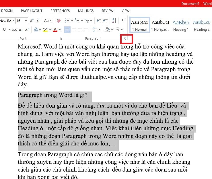Click the Clear All Formatting eraser icon
The width and height of the screenshot is (212, 179).
tap(59, 21)
